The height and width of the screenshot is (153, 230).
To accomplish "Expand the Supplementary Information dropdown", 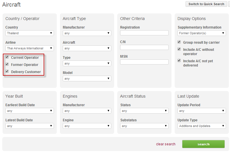I will point(202,33).
